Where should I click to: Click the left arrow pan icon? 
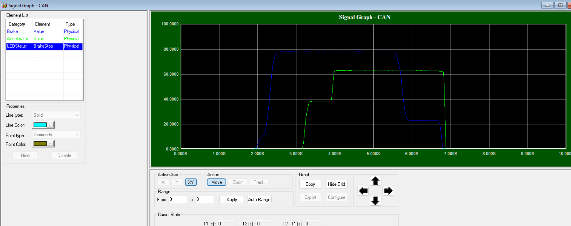[x=363, y=191]
